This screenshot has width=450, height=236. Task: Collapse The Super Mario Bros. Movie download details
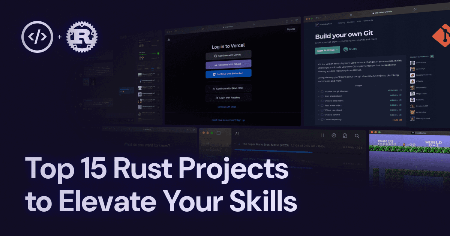coord(235,143)
